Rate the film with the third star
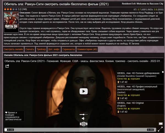165x133 pixels. [11, 9]
